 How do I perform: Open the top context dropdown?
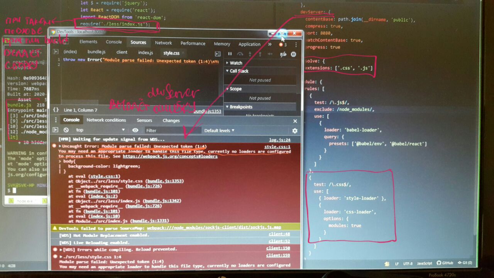pos(100,130)
